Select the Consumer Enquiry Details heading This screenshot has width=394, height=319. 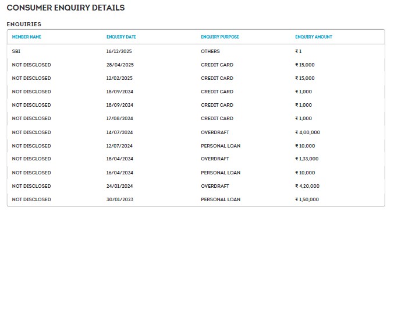(x=65, y=8)
